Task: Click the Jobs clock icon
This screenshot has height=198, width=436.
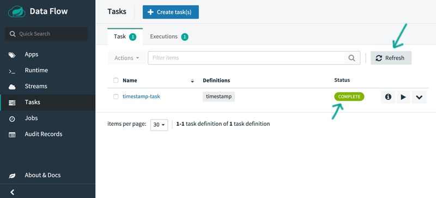Action: [12, 119]
